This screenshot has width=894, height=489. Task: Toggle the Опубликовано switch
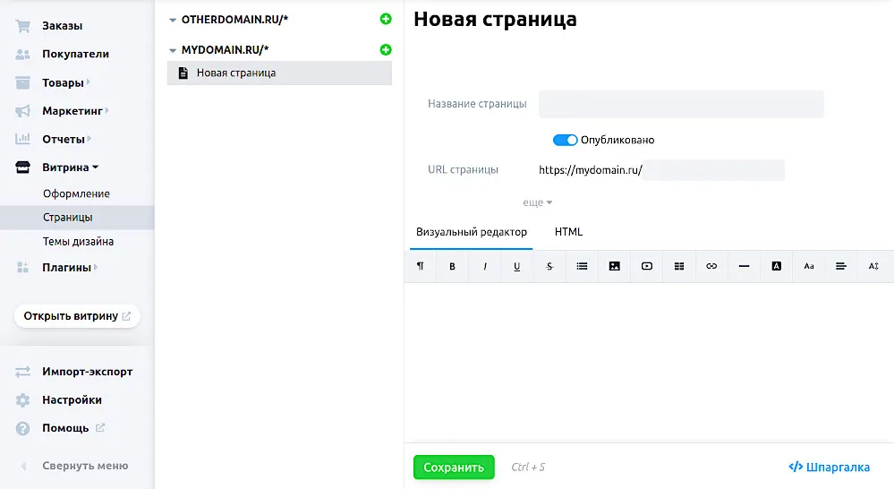coord(565,141)
